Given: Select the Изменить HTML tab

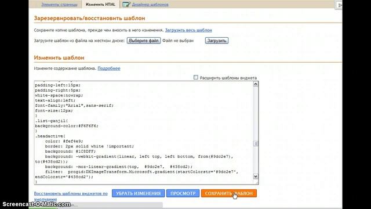Looking at the screenshot, I should tap(100, 4).
